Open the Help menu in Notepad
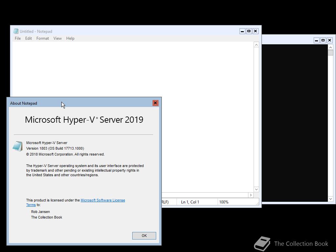336x252 pixels. (x=70, y=38)
